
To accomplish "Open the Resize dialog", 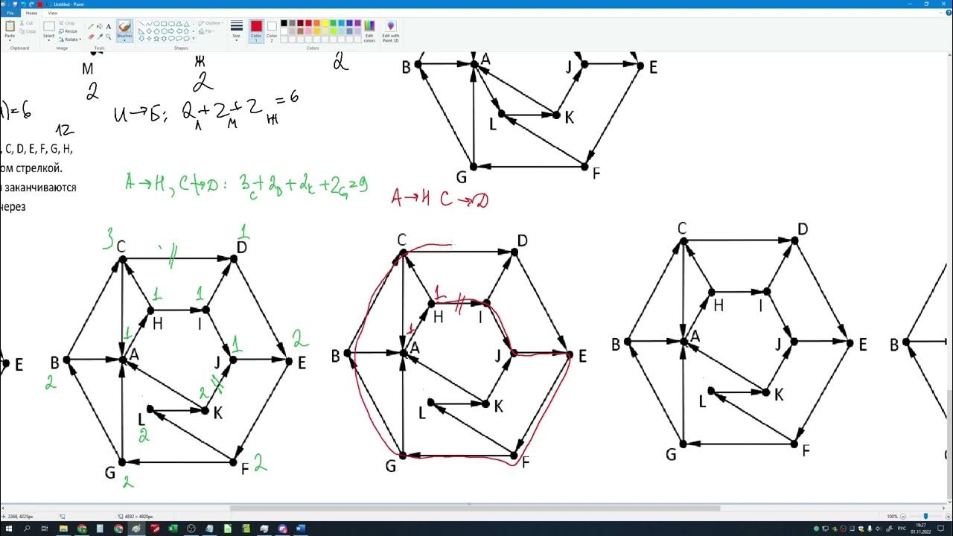I will coord(68,31).
